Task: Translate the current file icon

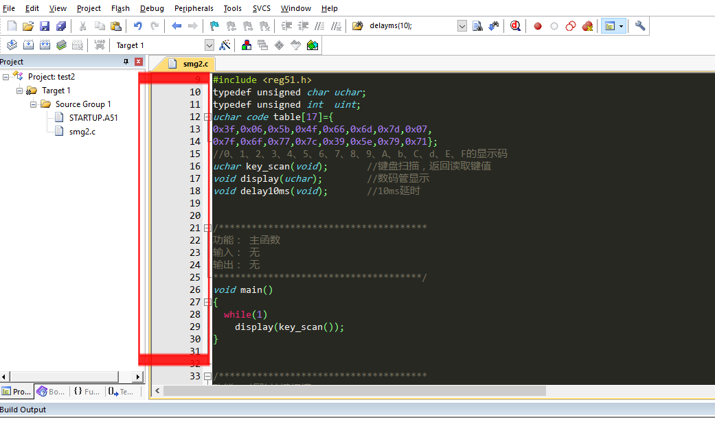Action: click(12, 45)
